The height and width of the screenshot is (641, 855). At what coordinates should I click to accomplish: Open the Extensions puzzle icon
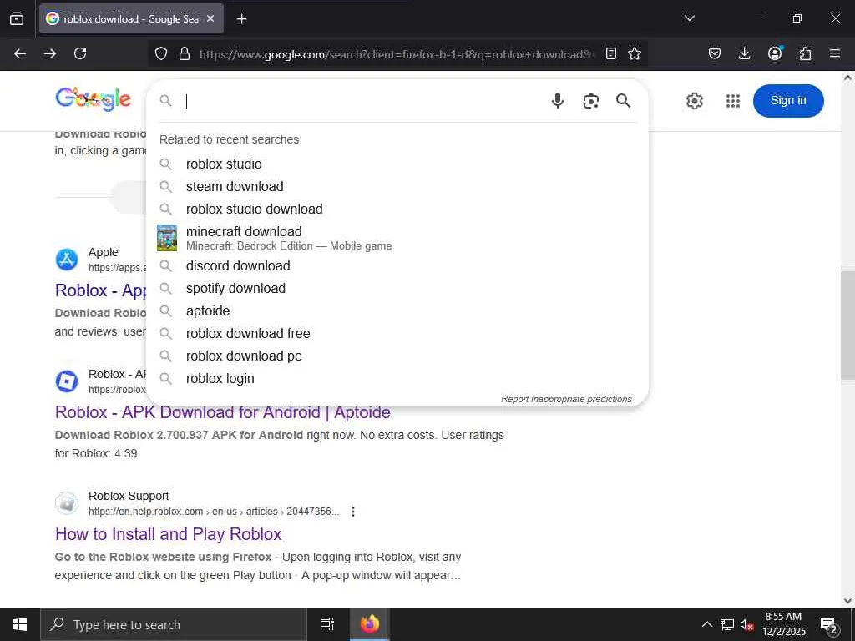coord(805,53)
